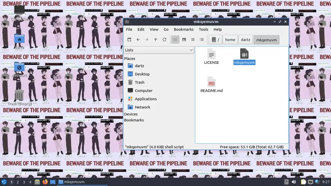Open the volume control tray icon
The image size is (331, 186).
pos(294,182)
